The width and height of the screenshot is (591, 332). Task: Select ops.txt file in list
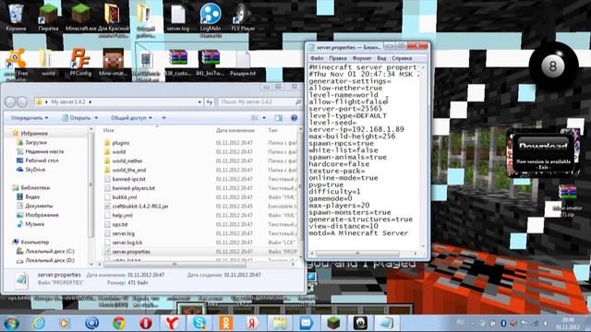coord(120,224)
